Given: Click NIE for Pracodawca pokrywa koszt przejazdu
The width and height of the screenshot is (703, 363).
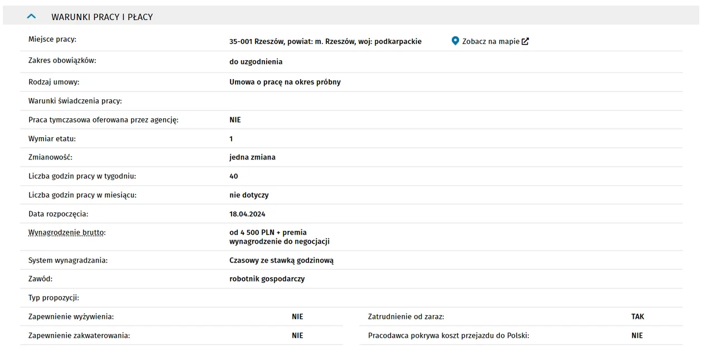Looking at the screenshot, I should 637,336.
